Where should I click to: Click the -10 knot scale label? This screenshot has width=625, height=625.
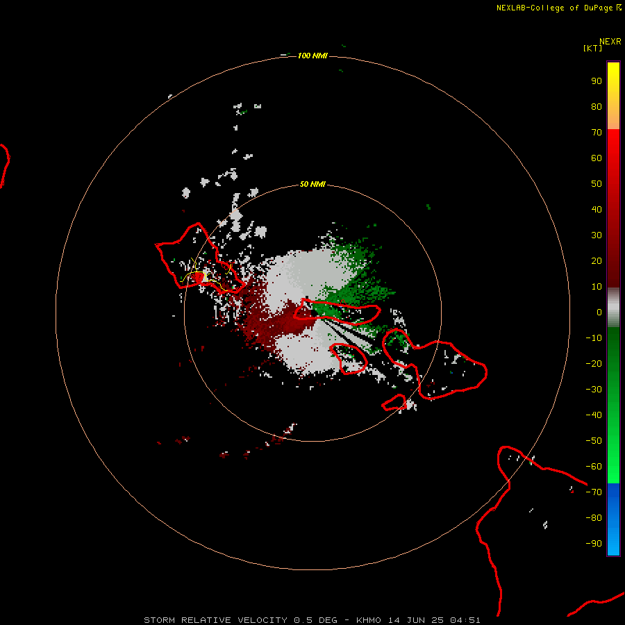(594, 338)
